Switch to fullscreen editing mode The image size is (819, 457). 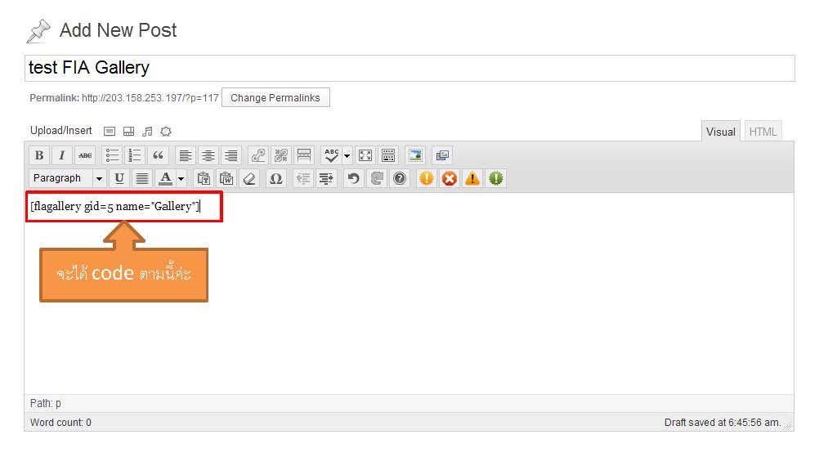(365, 155)
